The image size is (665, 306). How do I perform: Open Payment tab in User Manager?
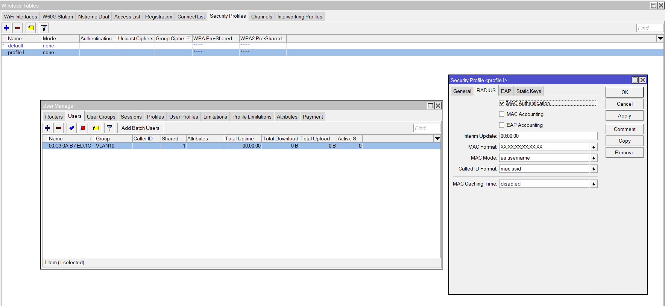(313, 117)
